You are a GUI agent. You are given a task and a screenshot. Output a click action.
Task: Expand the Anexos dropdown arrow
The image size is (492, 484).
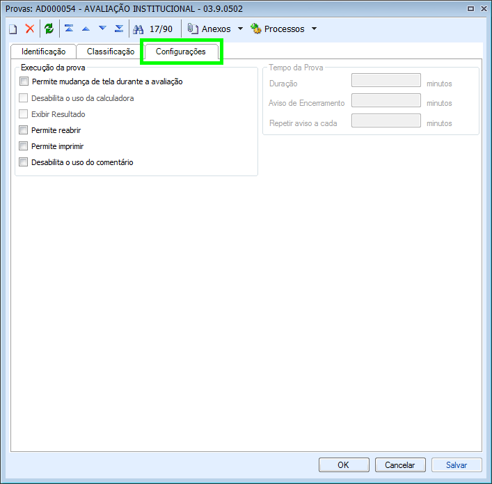[240, 29]
